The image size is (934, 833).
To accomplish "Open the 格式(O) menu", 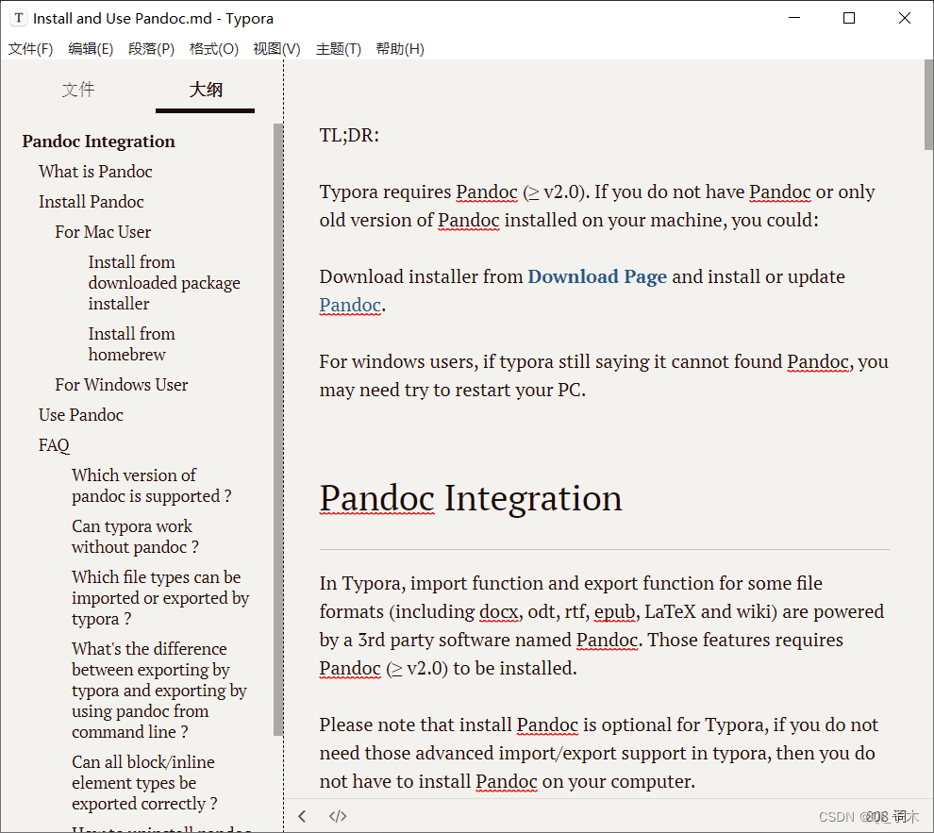I will (214, 49).
